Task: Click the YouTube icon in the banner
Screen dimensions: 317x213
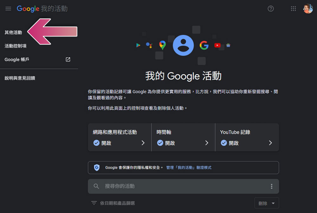Action: click(x=217, y=45)
